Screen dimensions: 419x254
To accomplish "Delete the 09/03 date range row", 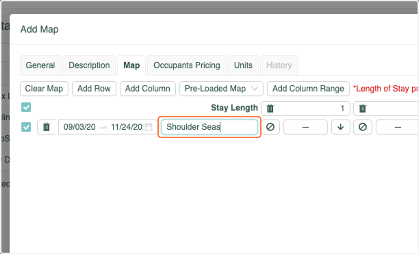I will tap(46, 127).
